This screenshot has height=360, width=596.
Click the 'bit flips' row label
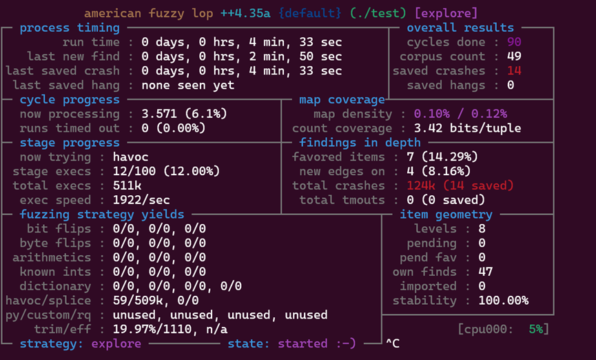pos(59,230)
